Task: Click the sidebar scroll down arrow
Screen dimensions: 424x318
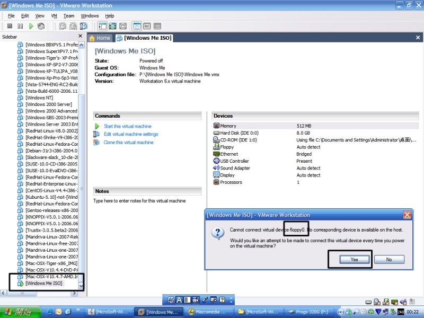Action: point(81,286)
